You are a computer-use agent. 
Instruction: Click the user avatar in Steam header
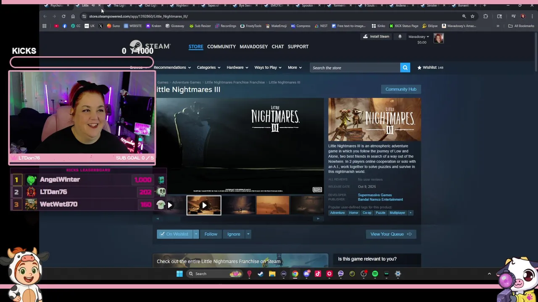click(x=438, y=38)
